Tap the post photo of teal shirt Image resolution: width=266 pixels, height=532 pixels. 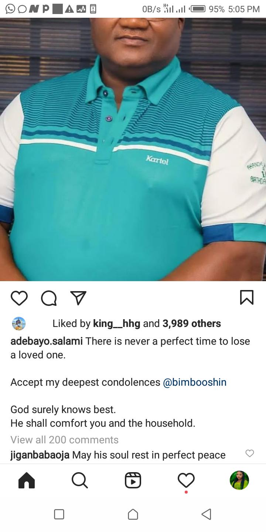tap(133, 149)
